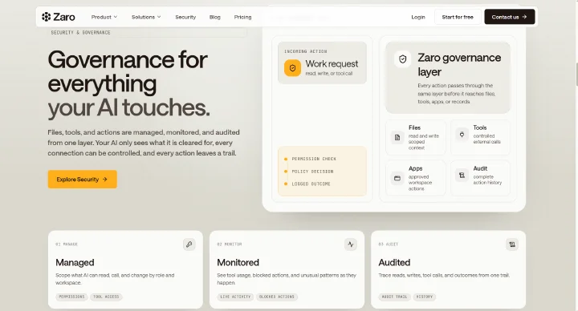The height and width of the screenshot is (311, 578).
Task: Click the Tools plug icon
Action: tap(462, 135)
